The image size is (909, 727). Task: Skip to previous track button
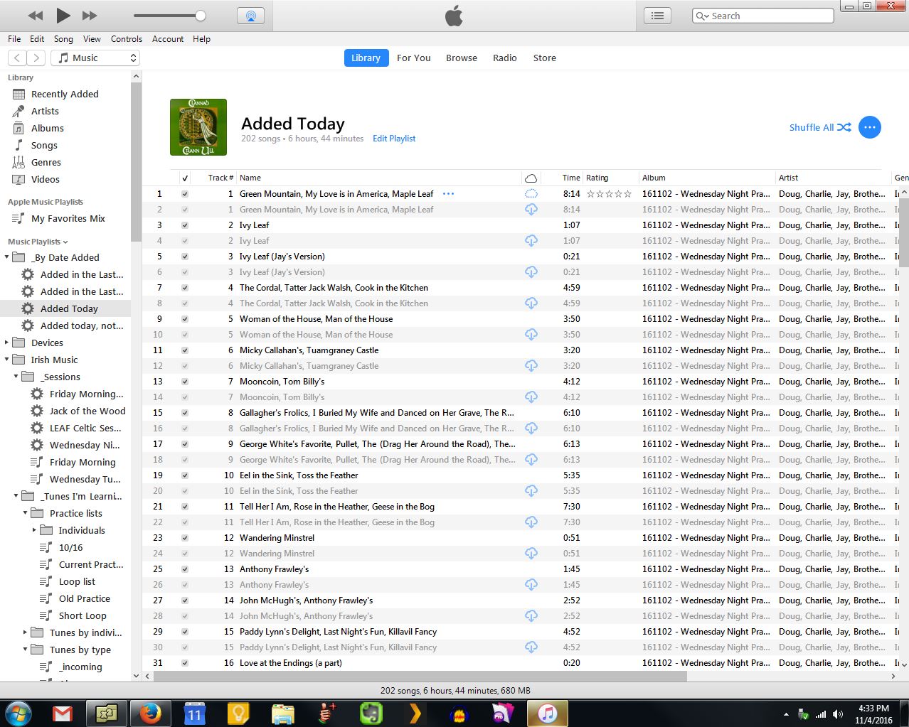[35, 16]
